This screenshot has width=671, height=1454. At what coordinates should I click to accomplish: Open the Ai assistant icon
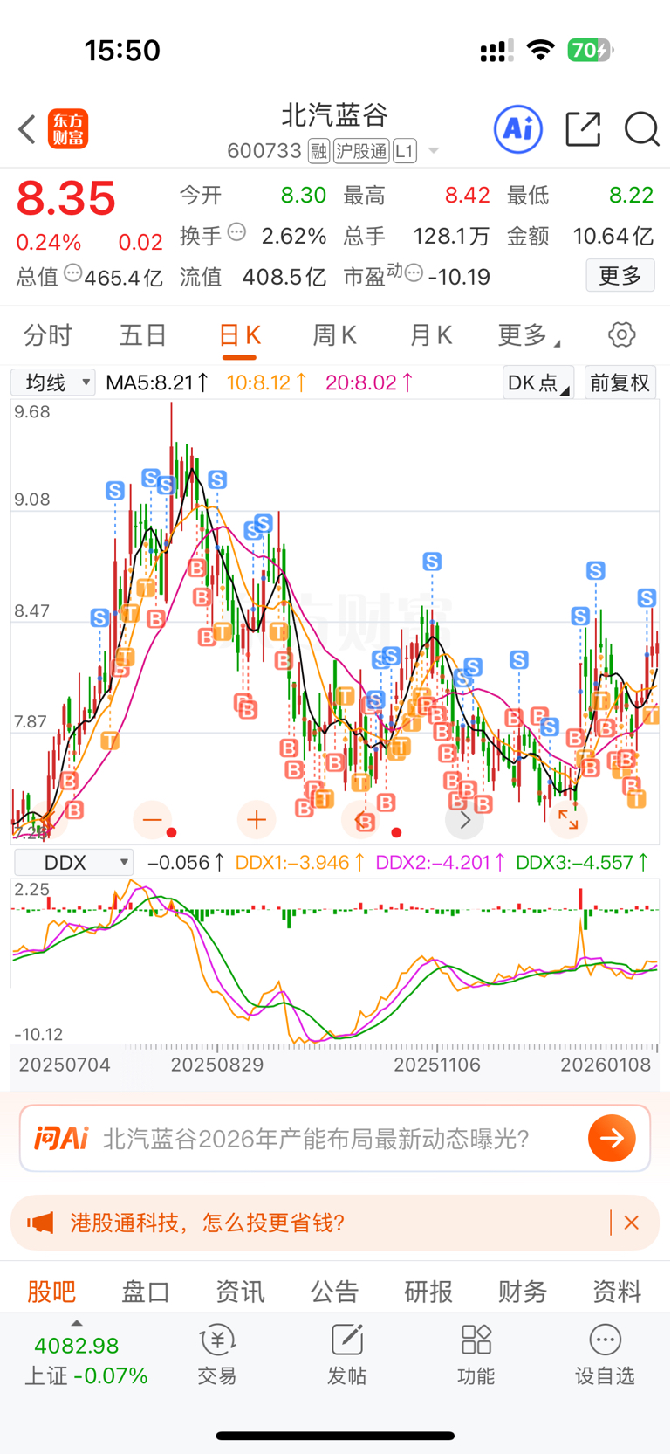pyautogui.click(x=518, y=130)
